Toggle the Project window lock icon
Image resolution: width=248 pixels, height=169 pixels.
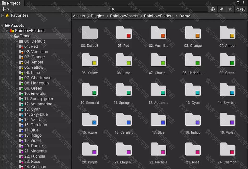click(238, 3)
